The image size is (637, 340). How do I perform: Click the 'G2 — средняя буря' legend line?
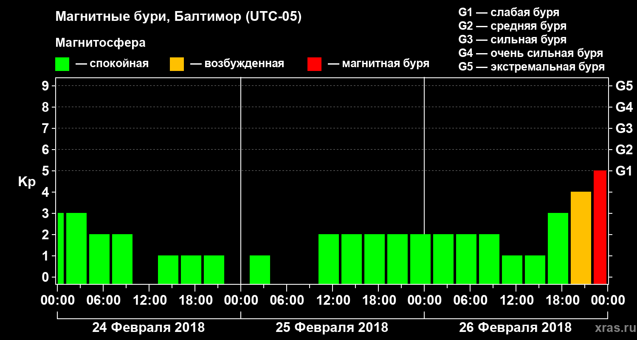tap(512, 26)
